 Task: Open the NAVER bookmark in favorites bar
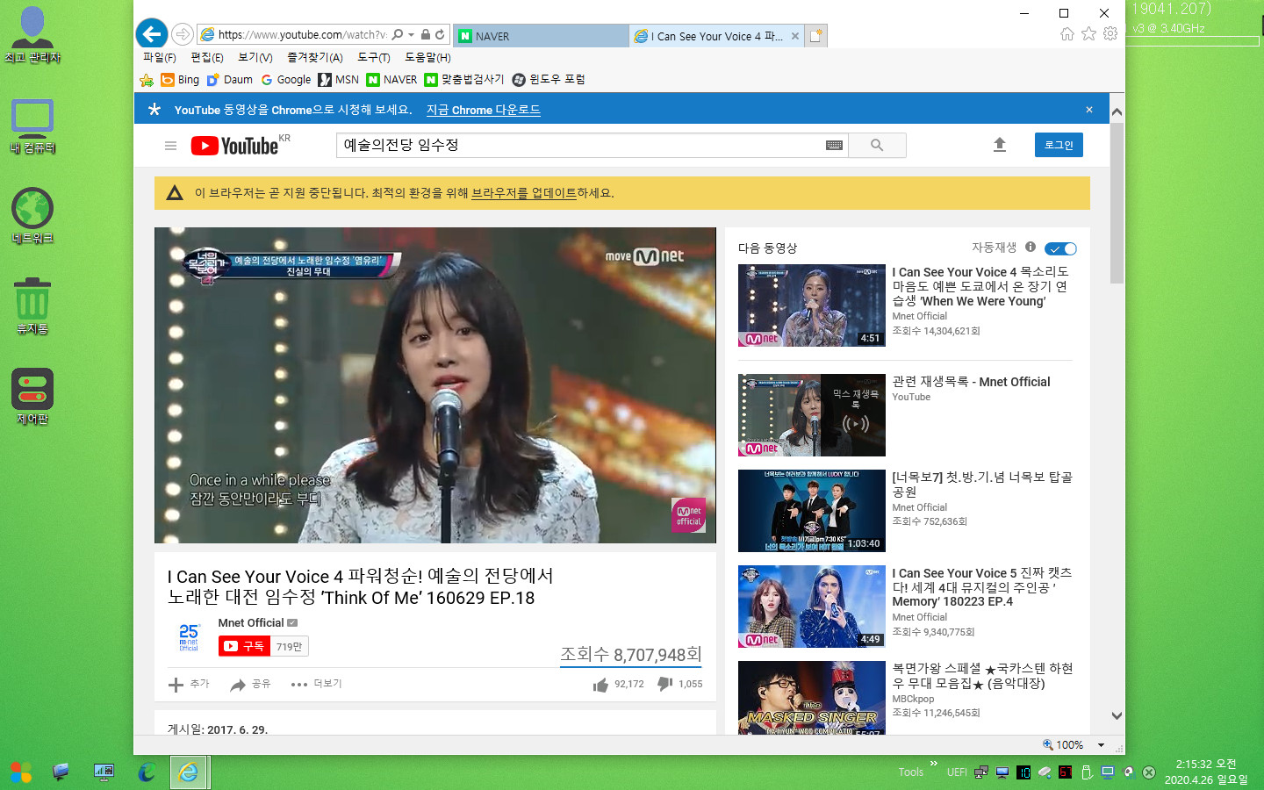pos(391,80)
